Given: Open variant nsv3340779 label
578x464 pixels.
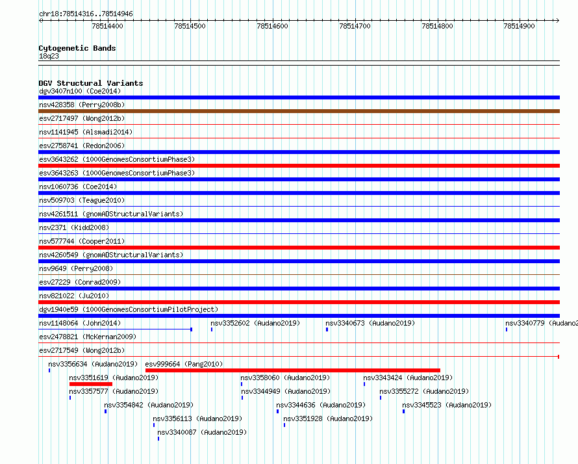Looking at the screenshot, I should [x=541, y=323].
